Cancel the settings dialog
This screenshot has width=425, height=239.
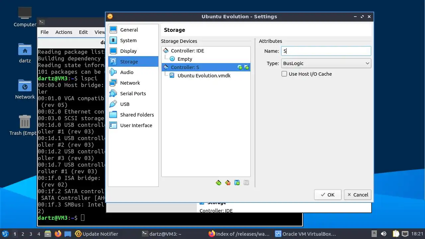(x=358, y=195)
